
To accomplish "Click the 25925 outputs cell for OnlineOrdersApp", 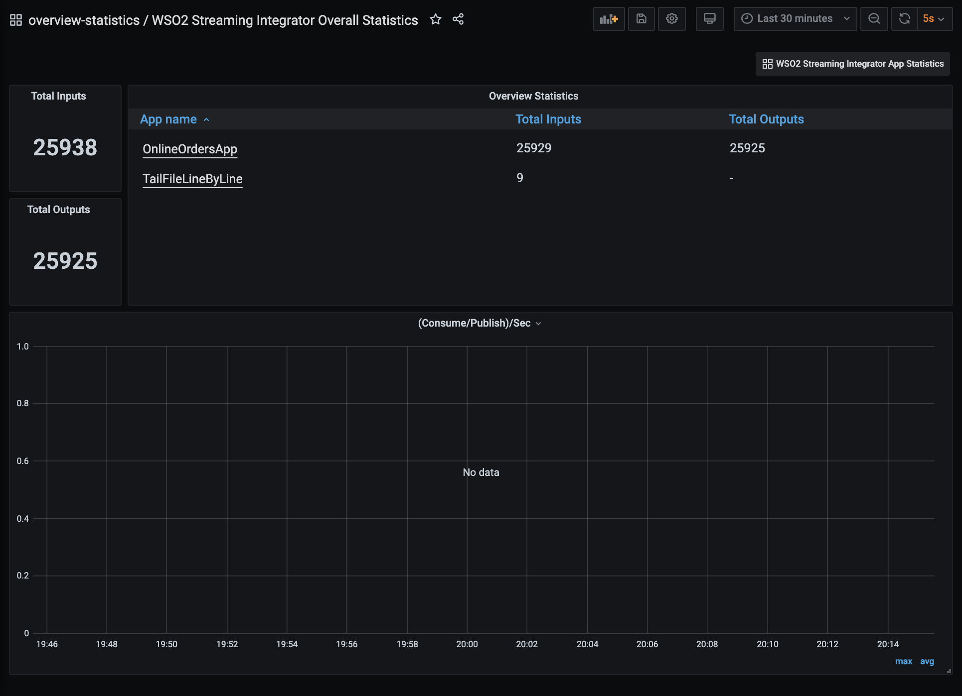I will [747, 148].
